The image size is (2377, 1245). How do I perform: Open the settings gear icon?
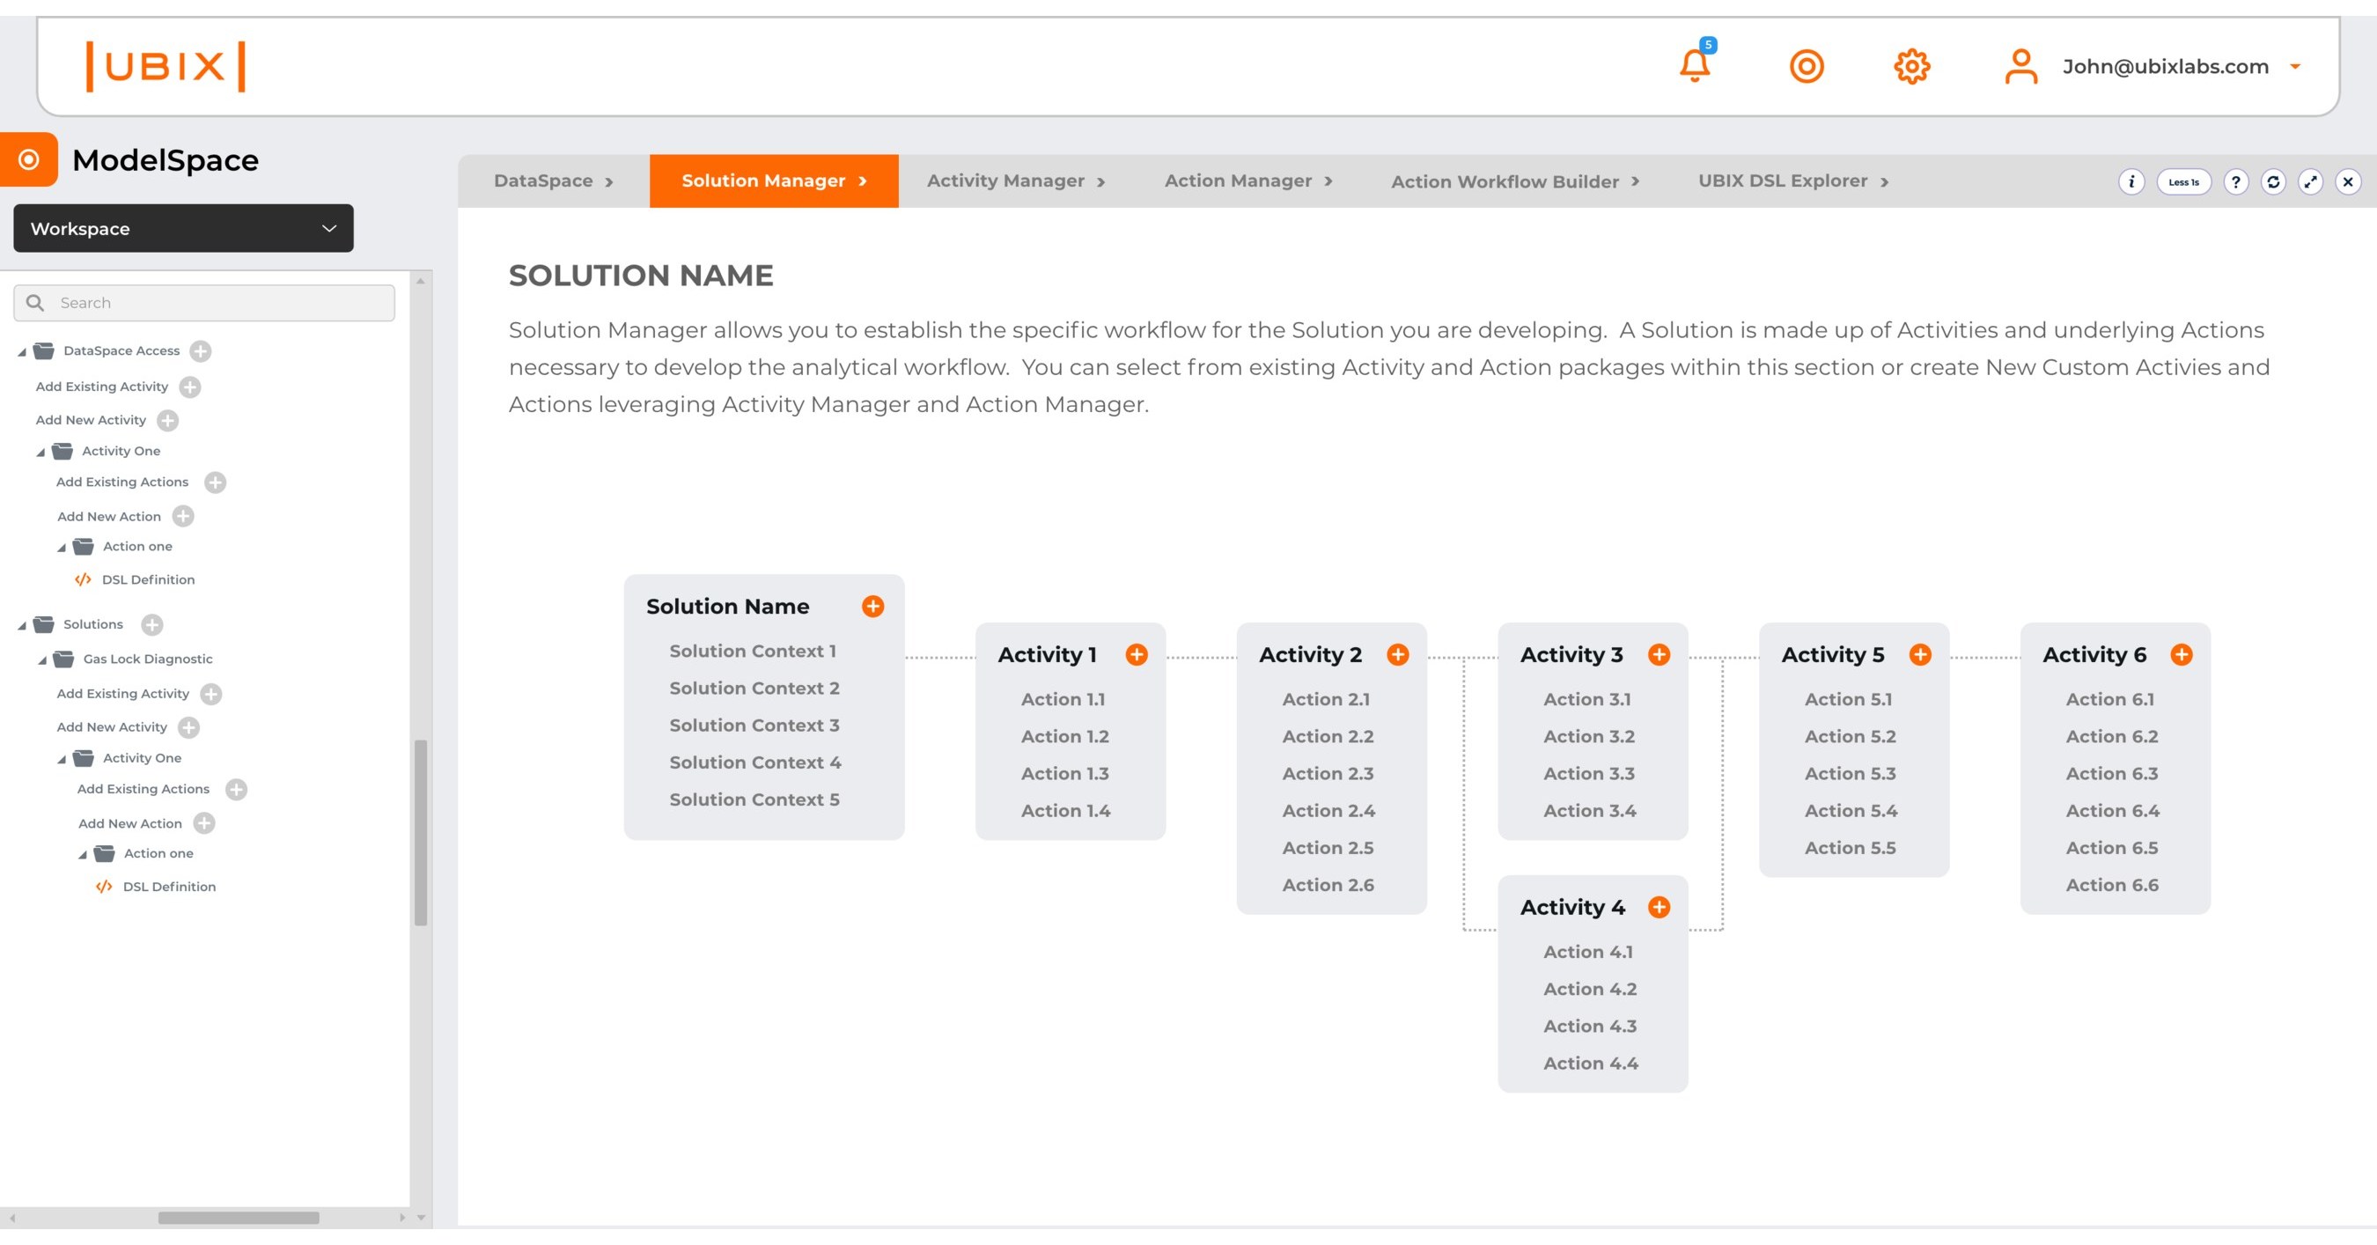[x=1912, y=65]
